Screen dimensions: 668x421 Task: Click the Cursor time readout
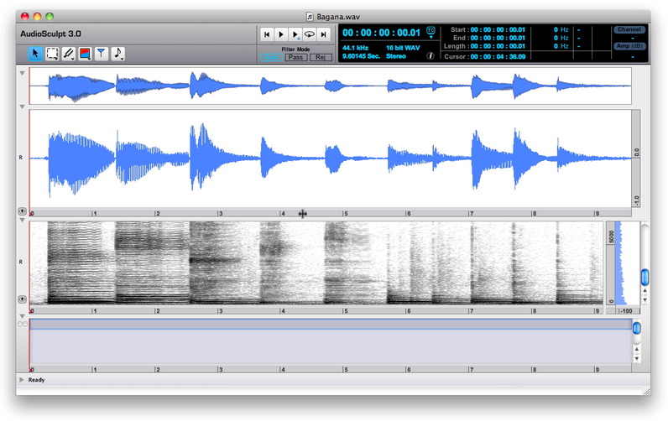pos(498,57)
